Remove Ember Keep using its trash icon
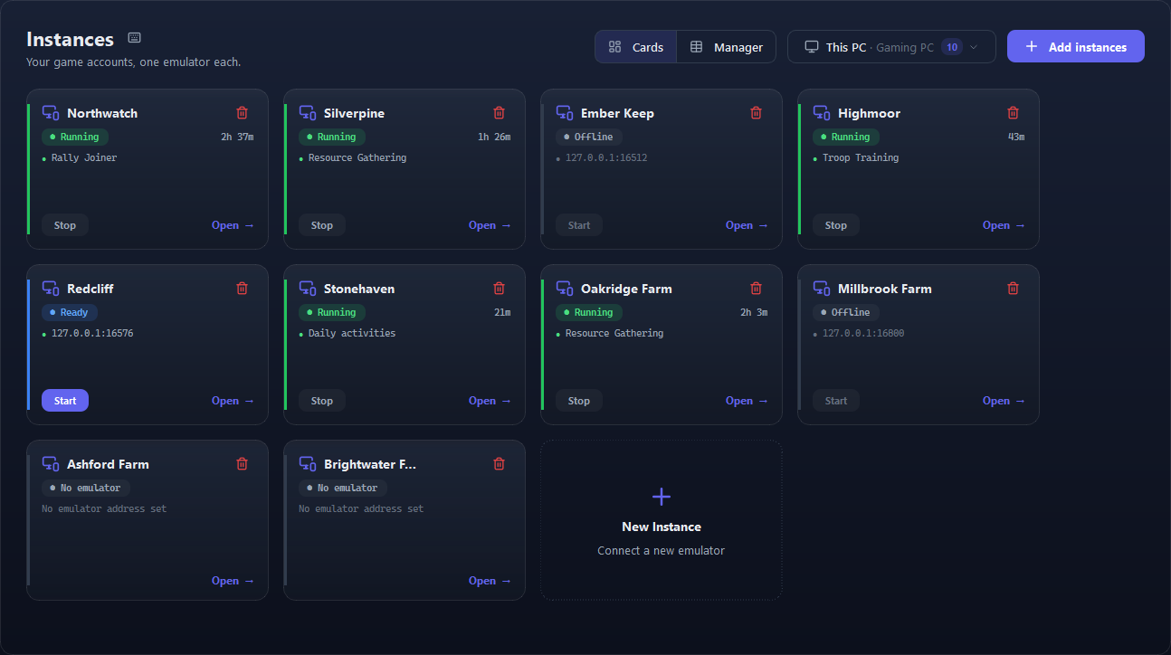This screenshot has height=655, width=1171. point(756,113)
